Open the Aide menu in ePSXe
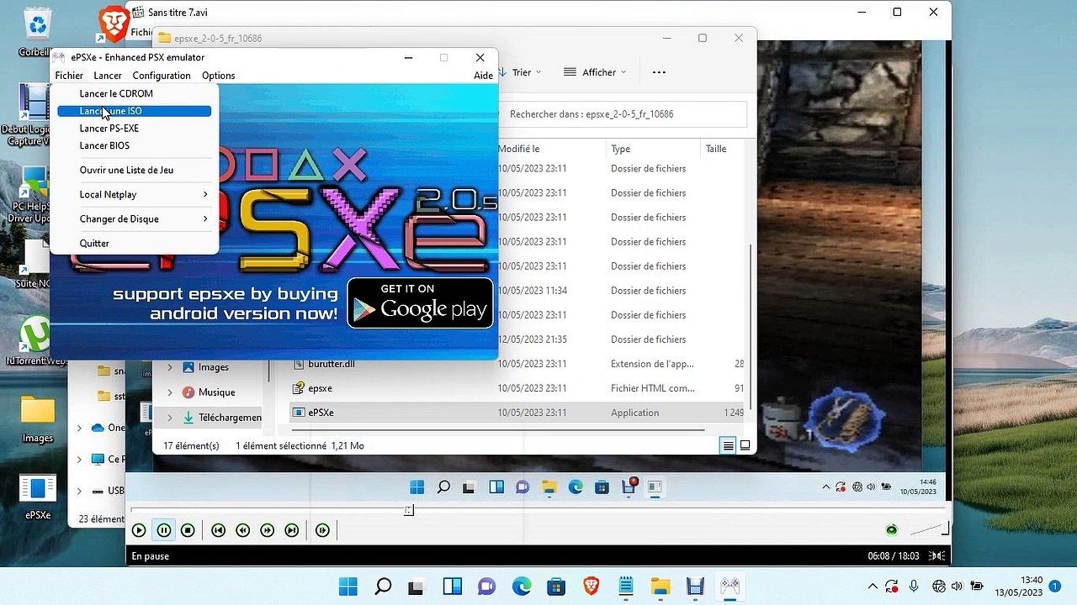 tap(483, 76)
